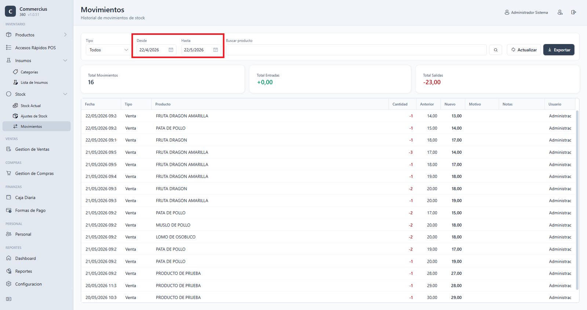Collapse the Stock section chevron
The width and height of the screenshot is (587, 310).
[x=65, y=94]
